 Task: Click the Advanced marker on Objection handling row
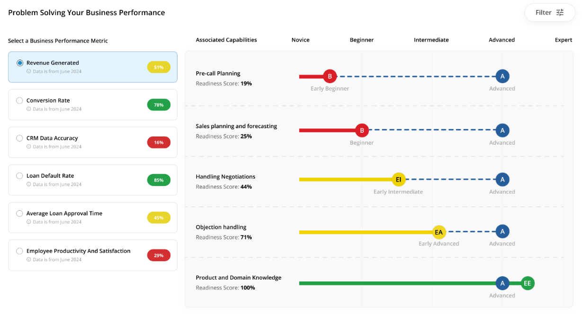click(x=502, y=232)
